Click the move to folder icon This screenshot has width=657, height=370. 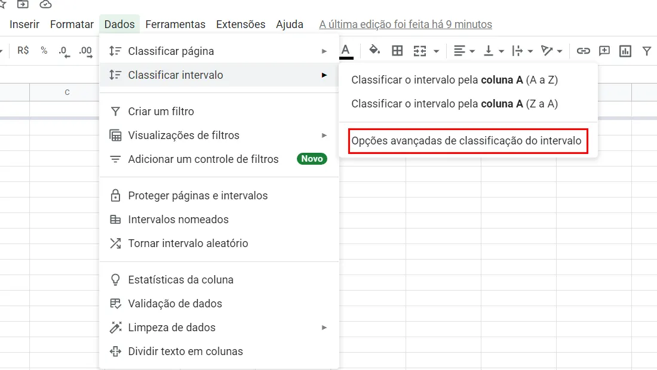23,4
